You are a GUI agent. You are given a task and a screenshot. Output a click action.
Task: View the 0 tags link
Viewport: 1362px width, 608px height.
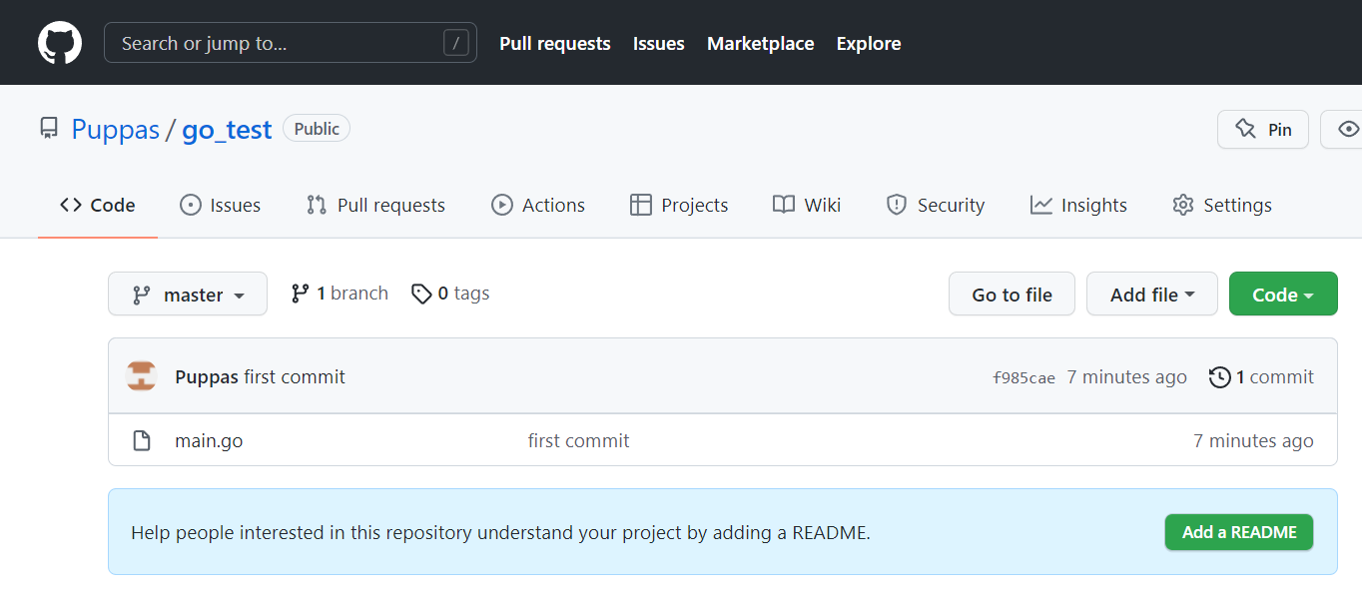tap(450, 294)
